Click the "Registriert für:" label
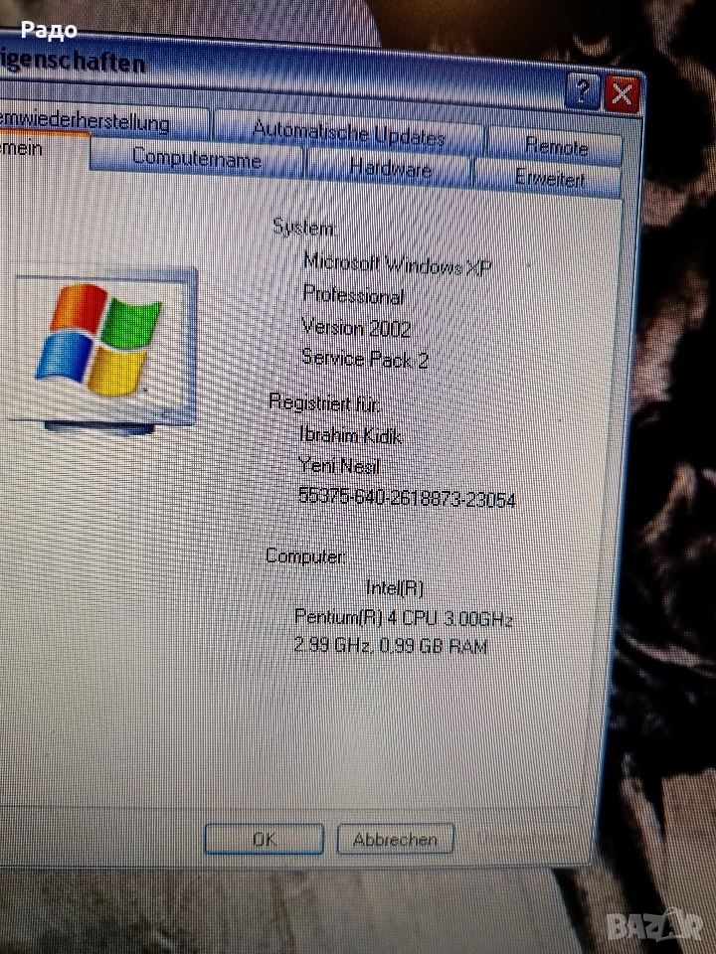 tap(324, 403)
